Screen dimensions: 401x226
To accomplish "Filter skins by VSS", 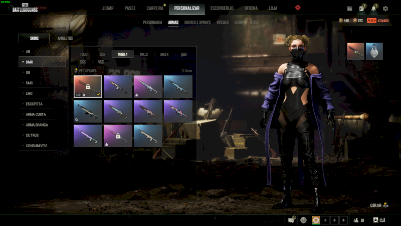I will click(x=101, y=62).
